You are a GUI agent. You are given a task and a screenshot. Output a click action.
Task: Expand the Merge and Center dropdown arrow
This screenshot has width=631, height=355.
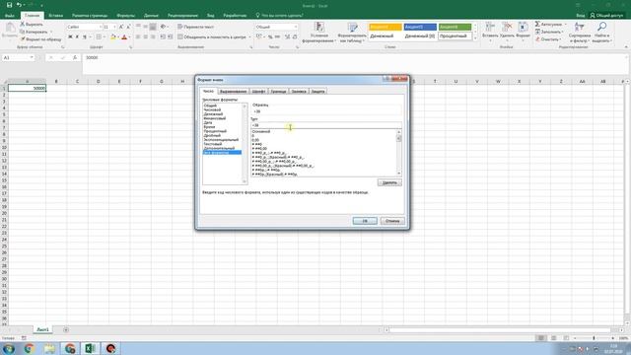249,36
